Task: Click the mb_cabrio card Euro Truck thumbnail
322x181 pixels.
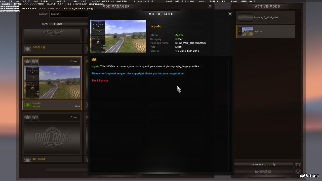Action: tap(52, 138)
